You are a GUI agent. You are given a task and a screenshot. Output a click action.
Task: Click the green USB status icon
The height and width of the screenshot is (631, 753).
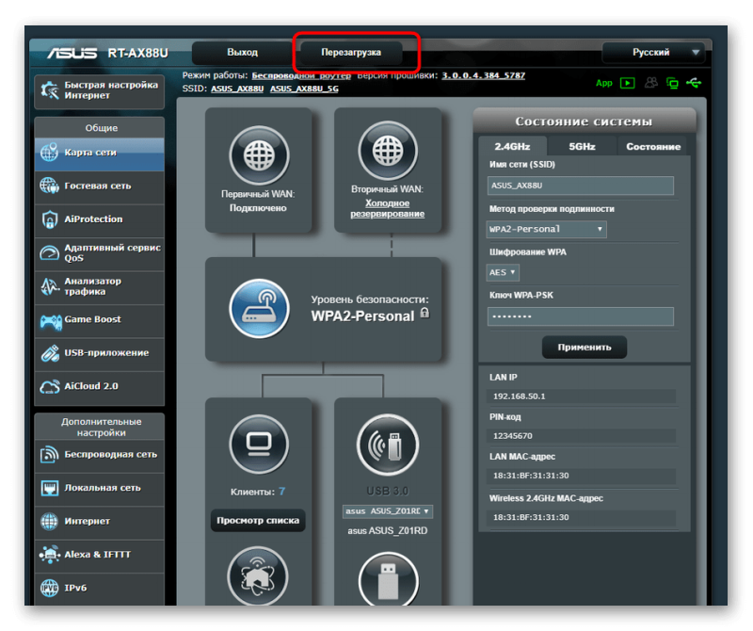(694, 83)
